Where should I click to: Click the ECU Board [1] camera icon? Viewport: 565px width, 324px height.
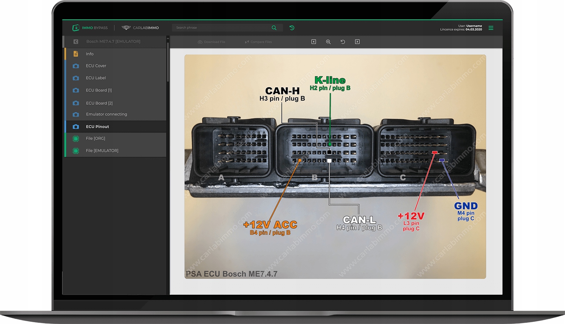pyautogui.click(x=76, y=90)
